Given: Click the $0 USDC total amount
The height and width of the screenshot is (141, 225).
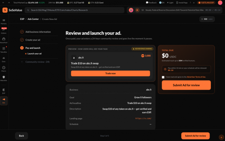Looking at the screenshot, I should (x=169, y=55).
